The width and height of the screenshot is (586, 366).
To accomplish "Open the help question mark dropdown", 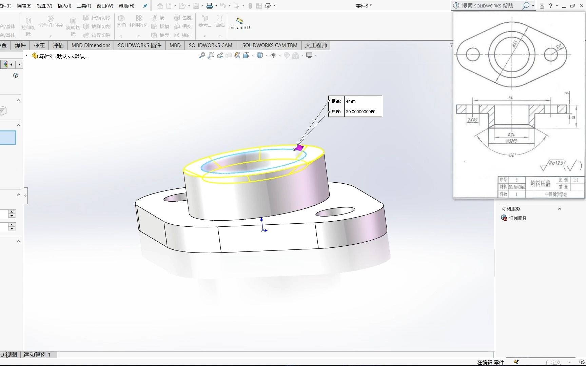I will tap(557, 6).
